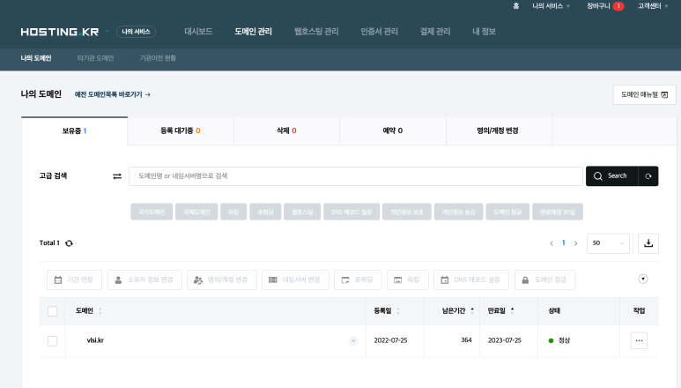The image size is (681, 388).
Task: Toggle the 국가도메인 filter chip
Action: (x=152, y=212)
